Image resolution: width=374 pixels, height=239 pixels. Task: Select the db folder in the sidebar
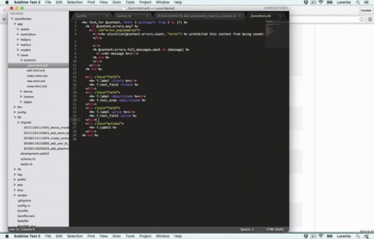19,117
